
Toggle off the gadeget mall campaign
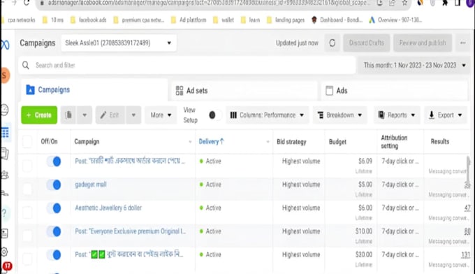click(54, 185)
